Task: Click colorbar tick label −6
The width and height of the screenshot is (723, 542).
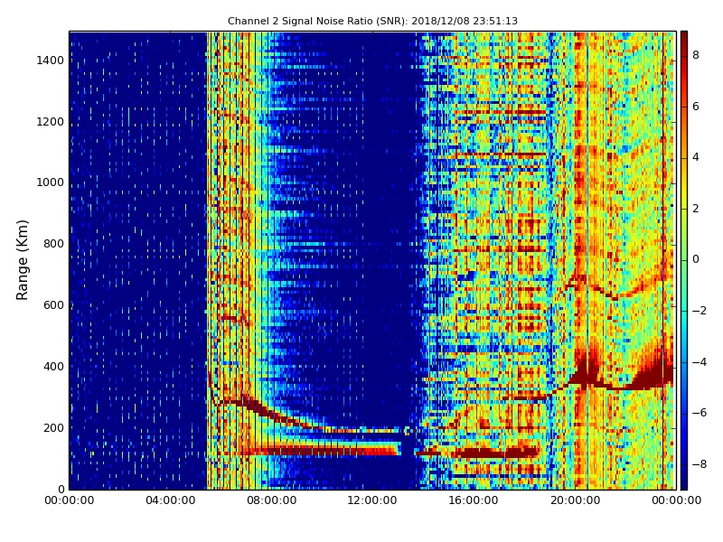Action: [x=700, y=413]
